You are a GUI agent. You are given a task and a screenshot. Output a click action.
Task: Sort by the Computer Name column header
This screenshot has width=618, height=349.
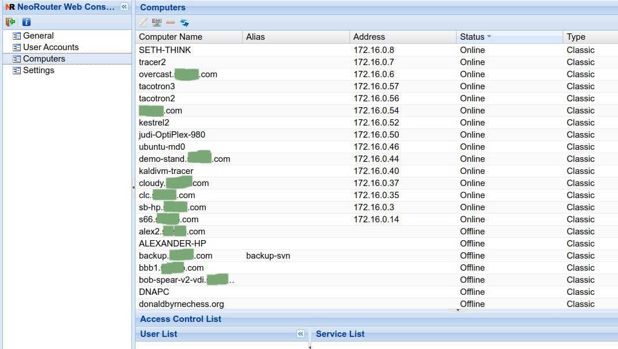coord(171,37)
